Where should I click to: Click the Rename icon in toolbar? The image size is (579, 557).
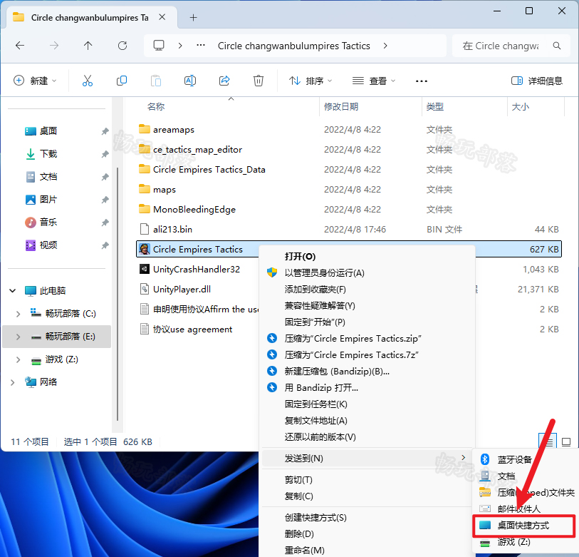pyautogui.click(x=190, y=81)
